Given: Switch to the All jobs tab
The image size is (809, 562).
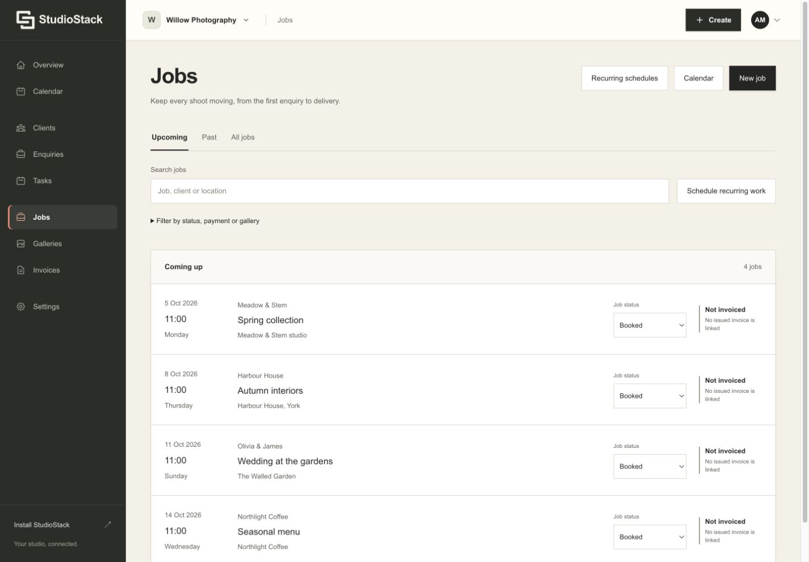Looking at the screenshot, I should point(242,137).
